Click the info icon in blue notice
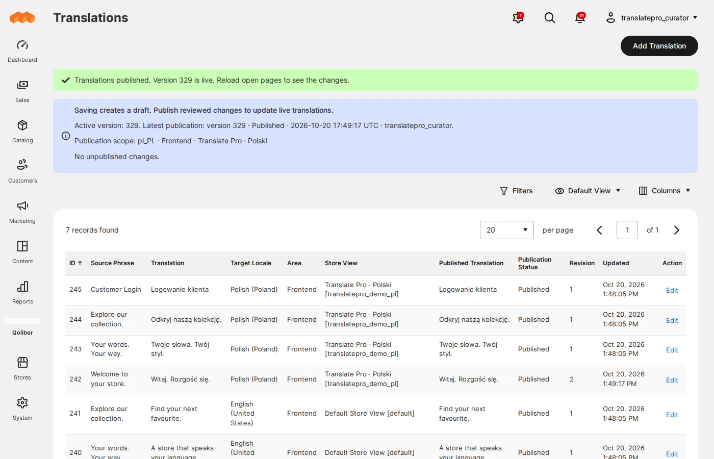Image resolution: width=714 pixels, height=459 pixels. click(x=66, y=136)
